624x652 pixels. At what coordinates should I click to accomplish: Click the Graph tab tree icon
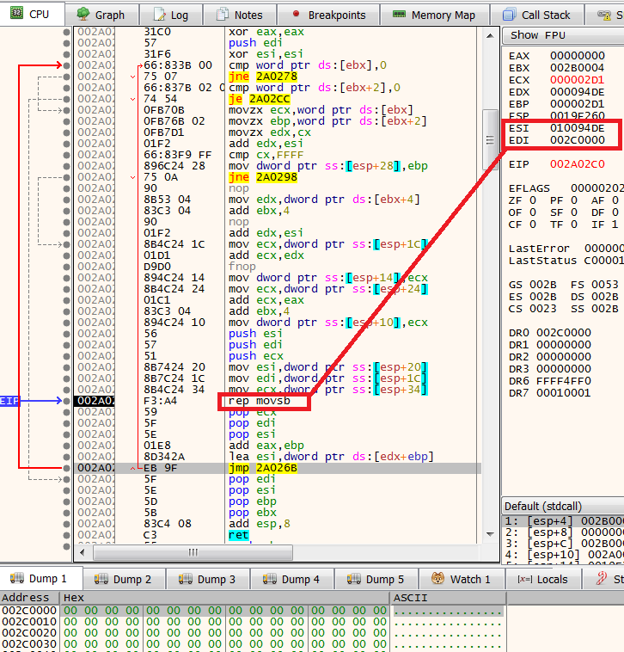point(83,14)
